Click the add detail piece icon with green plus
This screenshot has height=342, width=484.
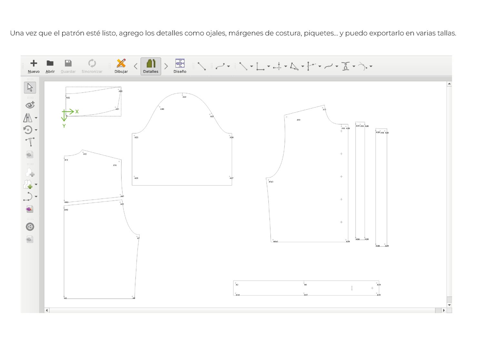[x=28, y=184]
